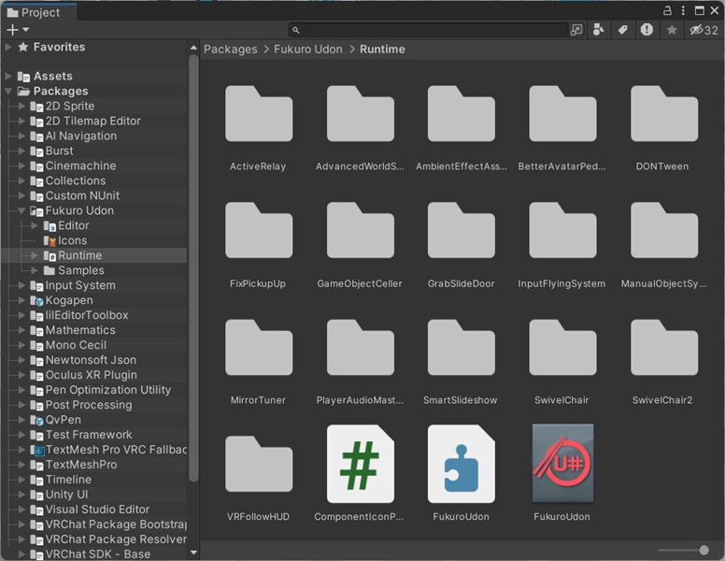
Task: Expand the Samples folder in tree
Action: point(35,270)
